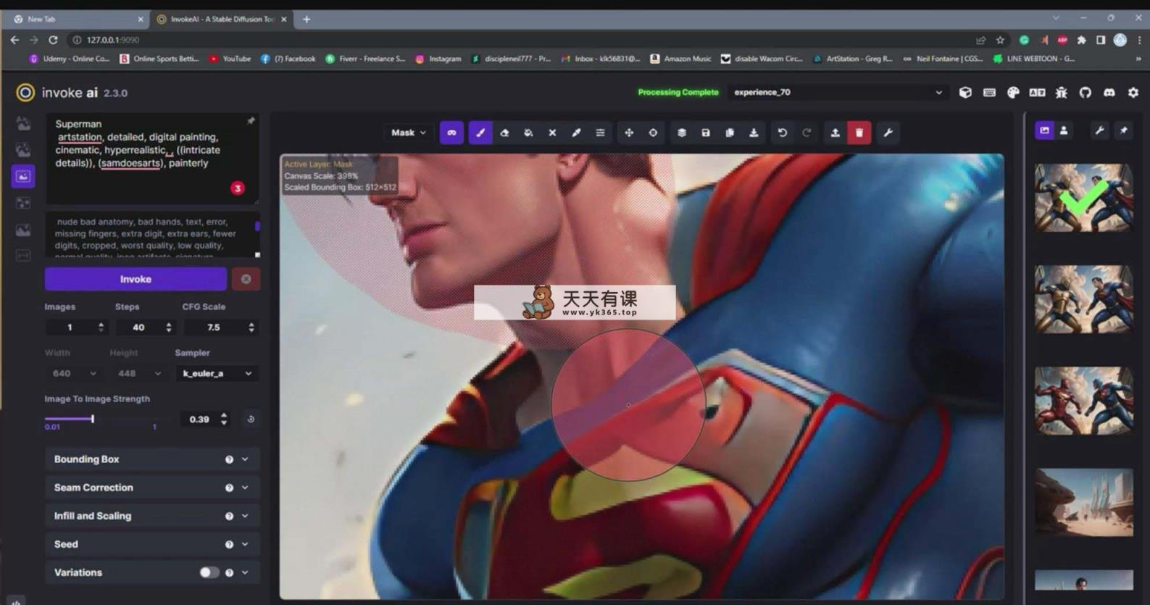Show generated images in gallery
The height and width of the screenshot is (605, 1150).
1044,130
